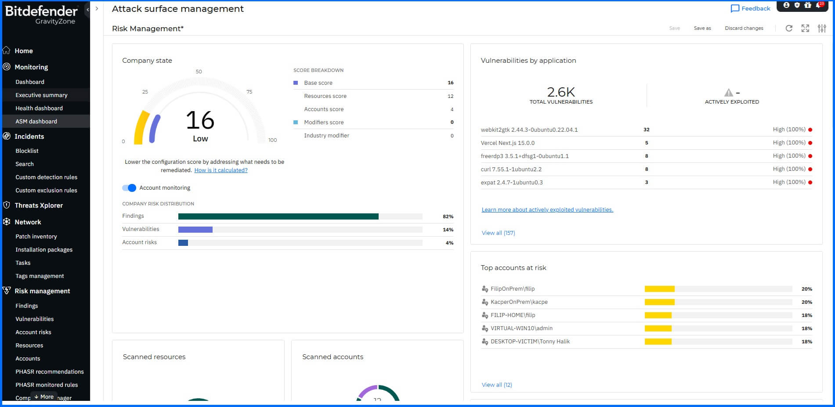835x407 pixels.
Task: Click the Findings distribution bar
Action: coord(300,216)
